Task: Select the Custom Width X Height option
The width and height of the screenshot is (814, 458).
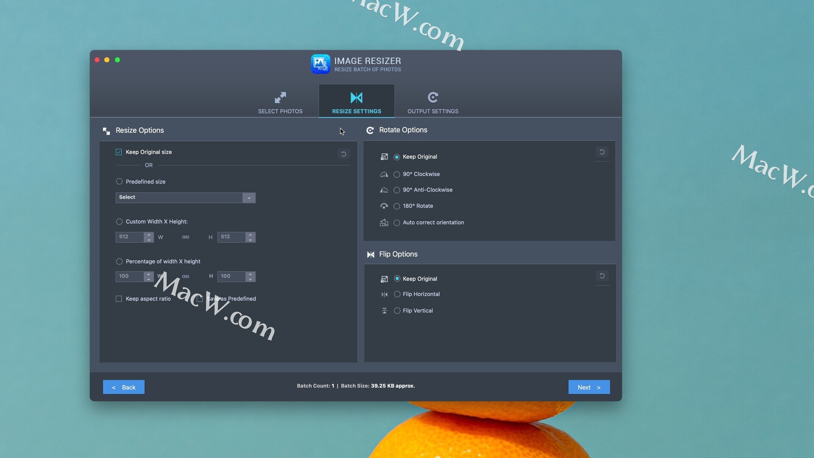Action: tap(119, 221)
